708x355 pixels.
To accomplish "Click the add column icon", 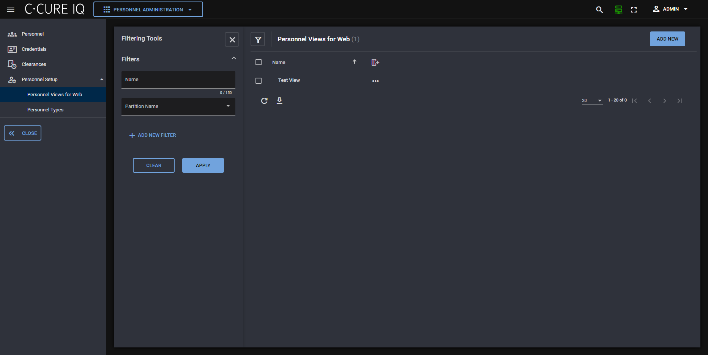I will click(375, 63).
